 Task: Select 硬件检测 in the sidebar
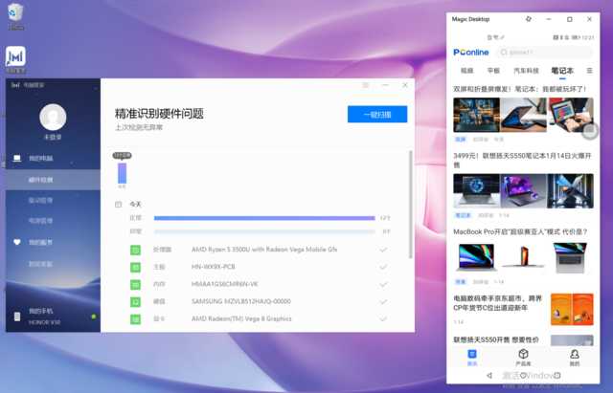tap(40, 180)
